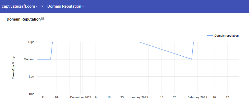Click date label 17 on the x-axis

click(x=227, y=97)
